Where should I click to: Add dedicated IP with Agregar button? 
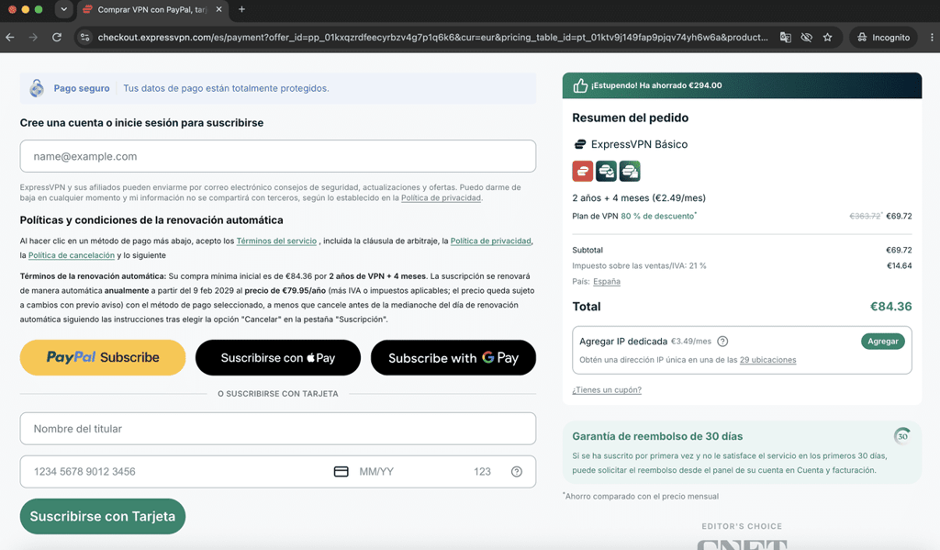[882, 342]
